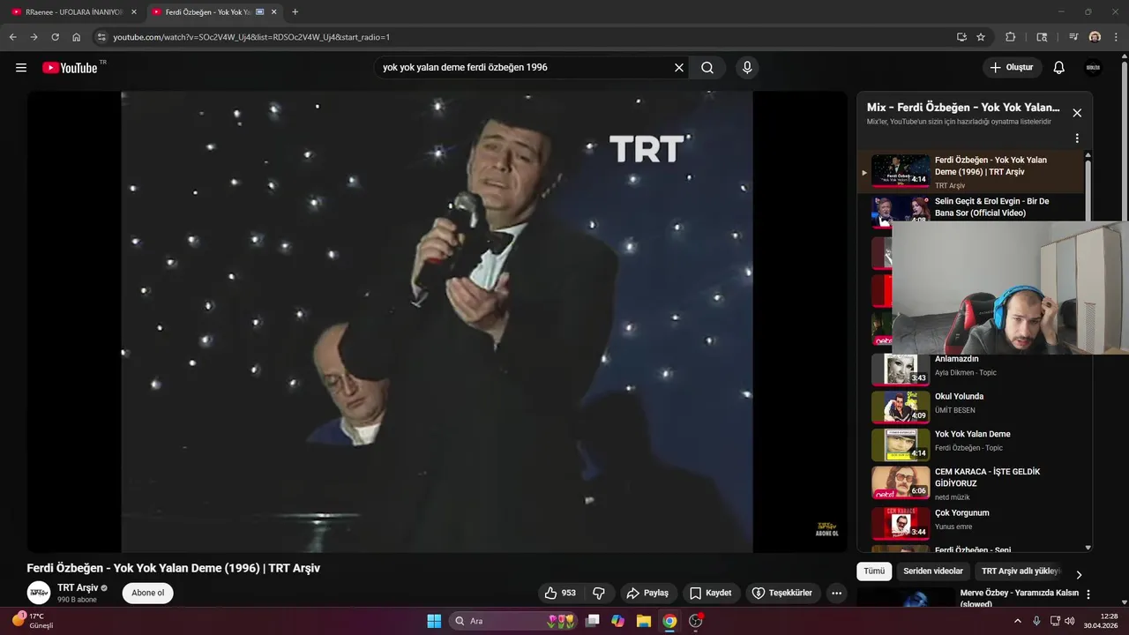The image size is (1129, 635).
Task: Open the browser home page
Action: pyautogui.click(x=77, y=37)
